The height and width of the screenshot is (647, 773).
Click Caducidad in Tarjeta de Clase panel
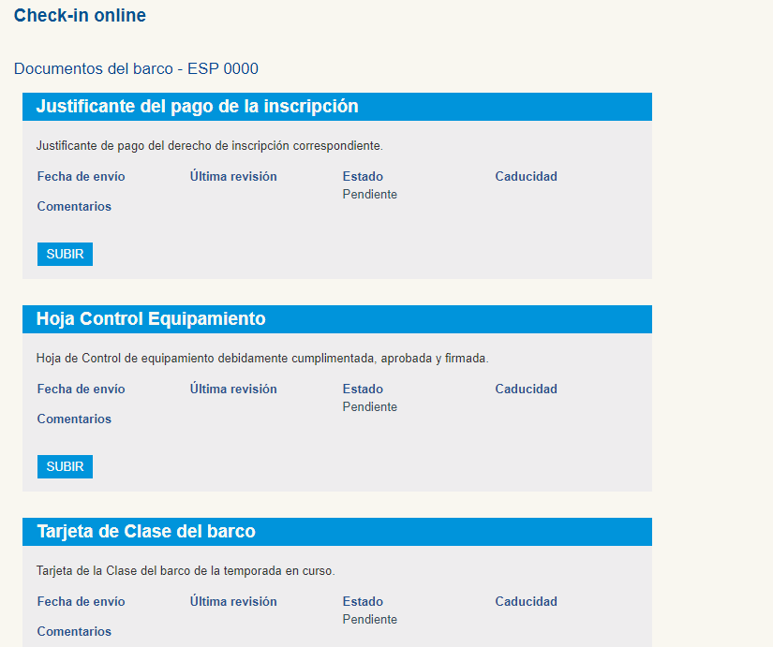tap(526, 601)
